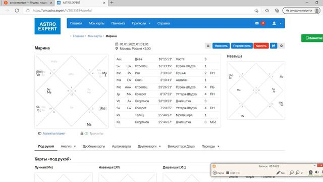Add this page to favorites
This screenshot has height=182, width=323.
coord(256,11)
